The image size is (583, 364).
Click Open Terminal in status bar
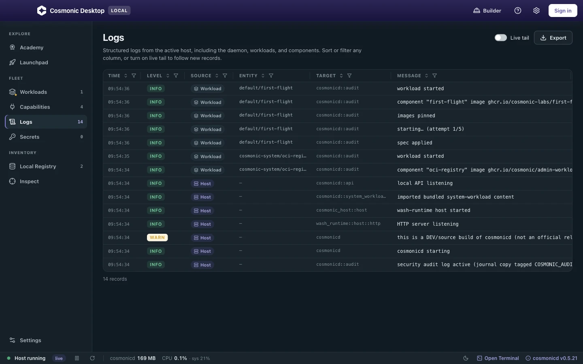coord(498,358)
